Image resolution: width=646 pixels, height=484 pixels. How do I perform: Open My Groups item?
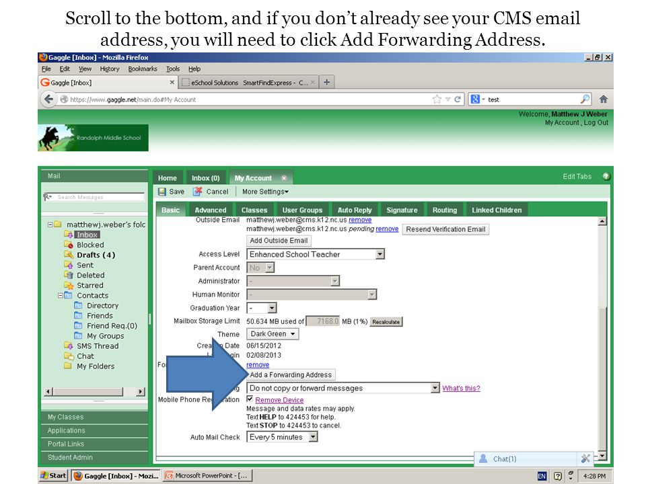(105, 336)
